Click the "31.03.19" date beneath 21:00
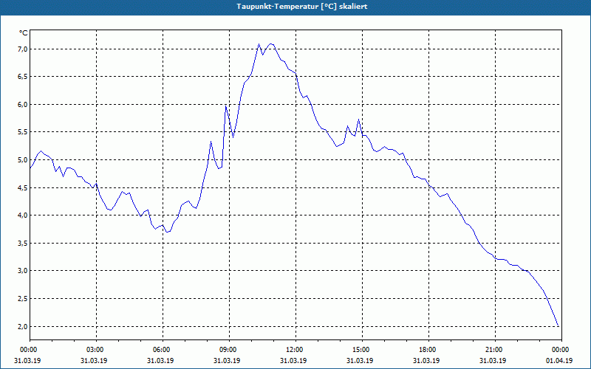 point(493,360)
